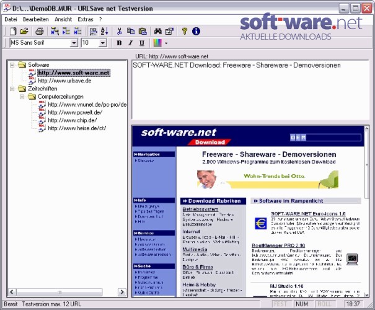This screenshot has width=375, height=310.
Task: Open help with the question mark icon
Action: 184,31
